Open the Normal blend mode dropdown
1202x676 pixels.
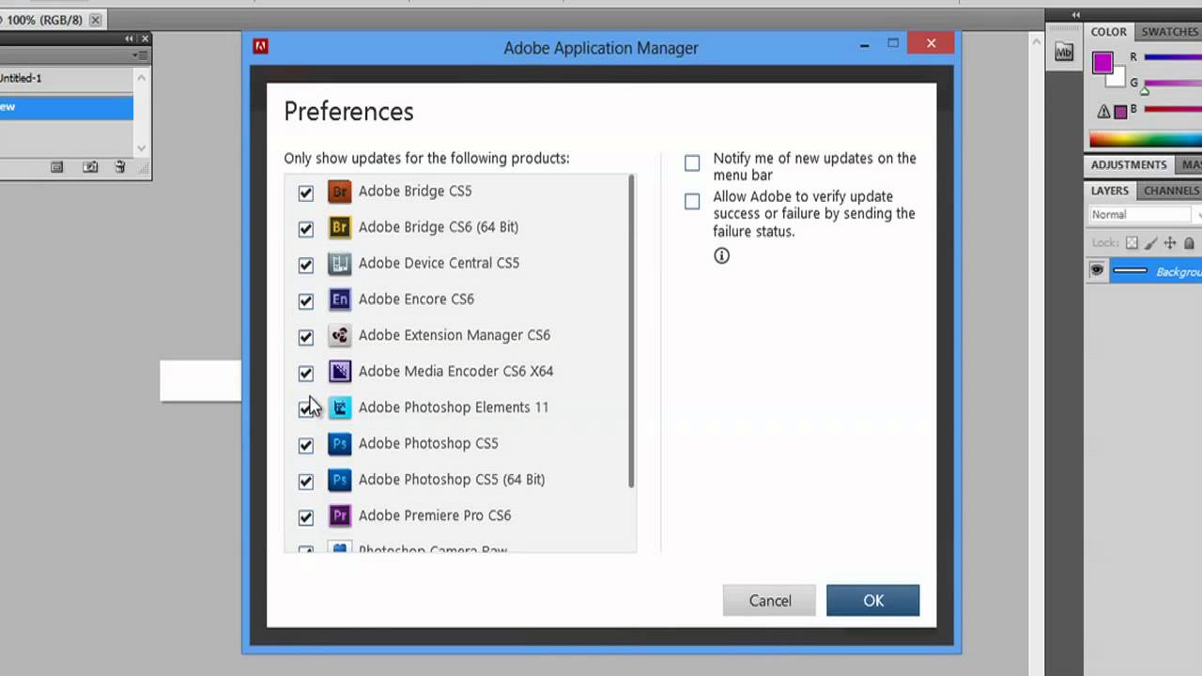coord(1146,215)
